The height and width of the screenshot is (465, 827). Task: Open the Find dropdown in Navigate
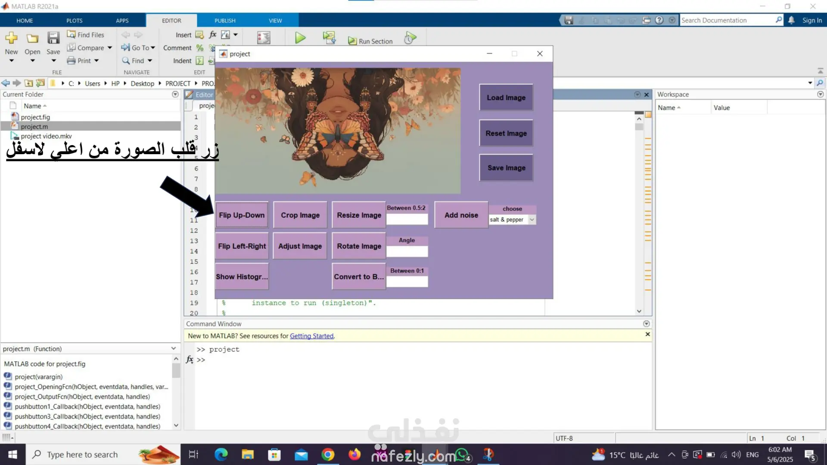click(149, 61)
